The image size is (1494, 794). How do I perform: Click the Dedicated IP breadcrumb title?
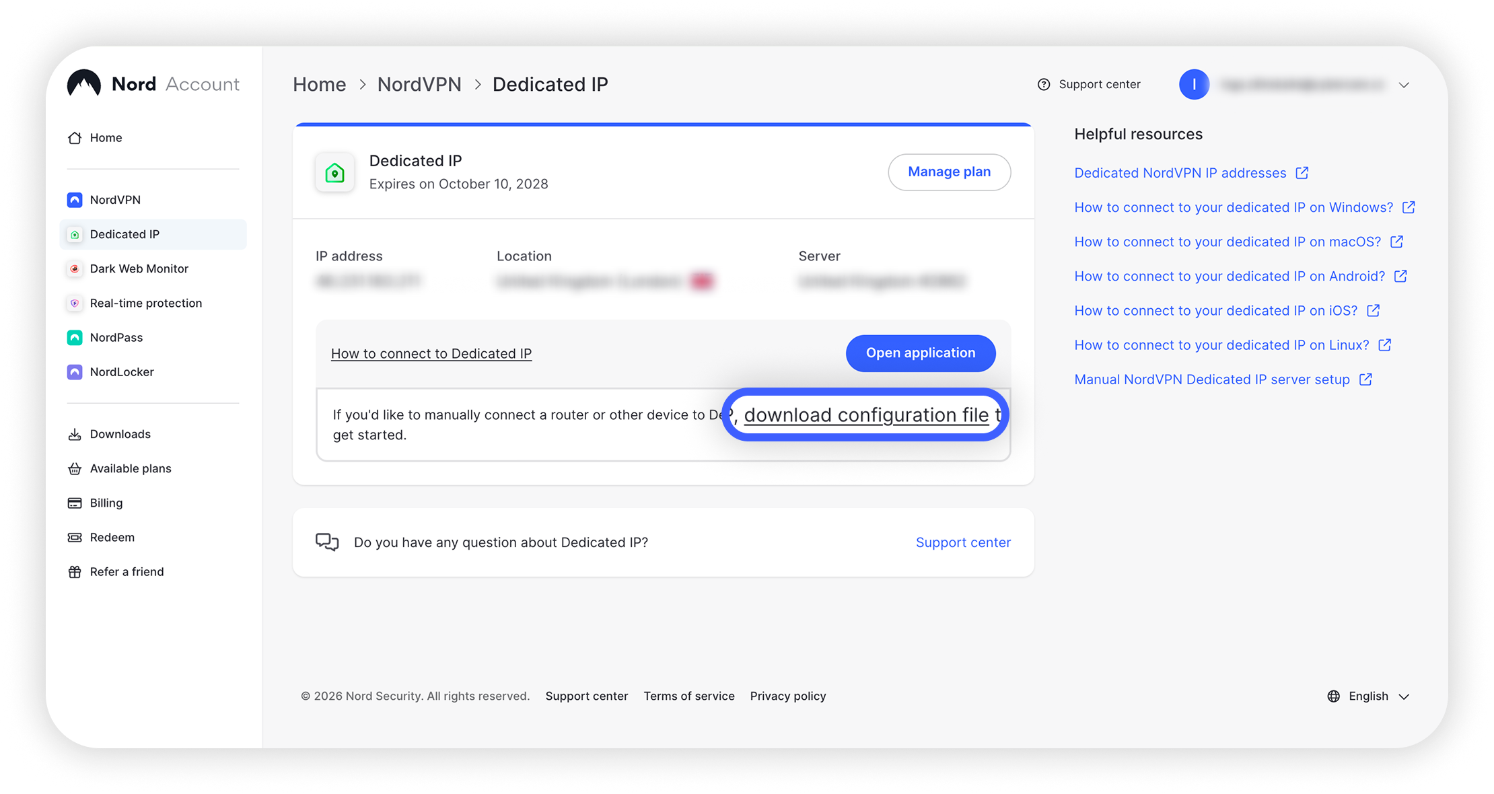(x=550, y=84)
